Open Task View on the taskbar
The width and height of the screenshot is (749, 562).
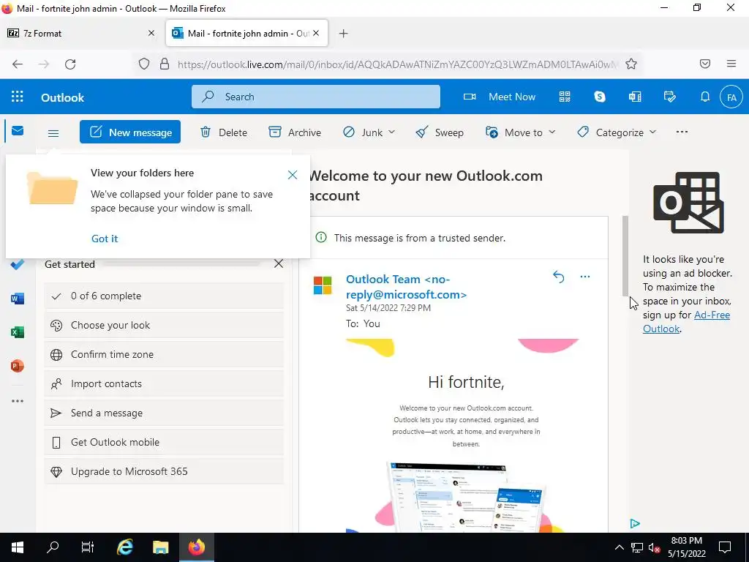coord(88,547)
